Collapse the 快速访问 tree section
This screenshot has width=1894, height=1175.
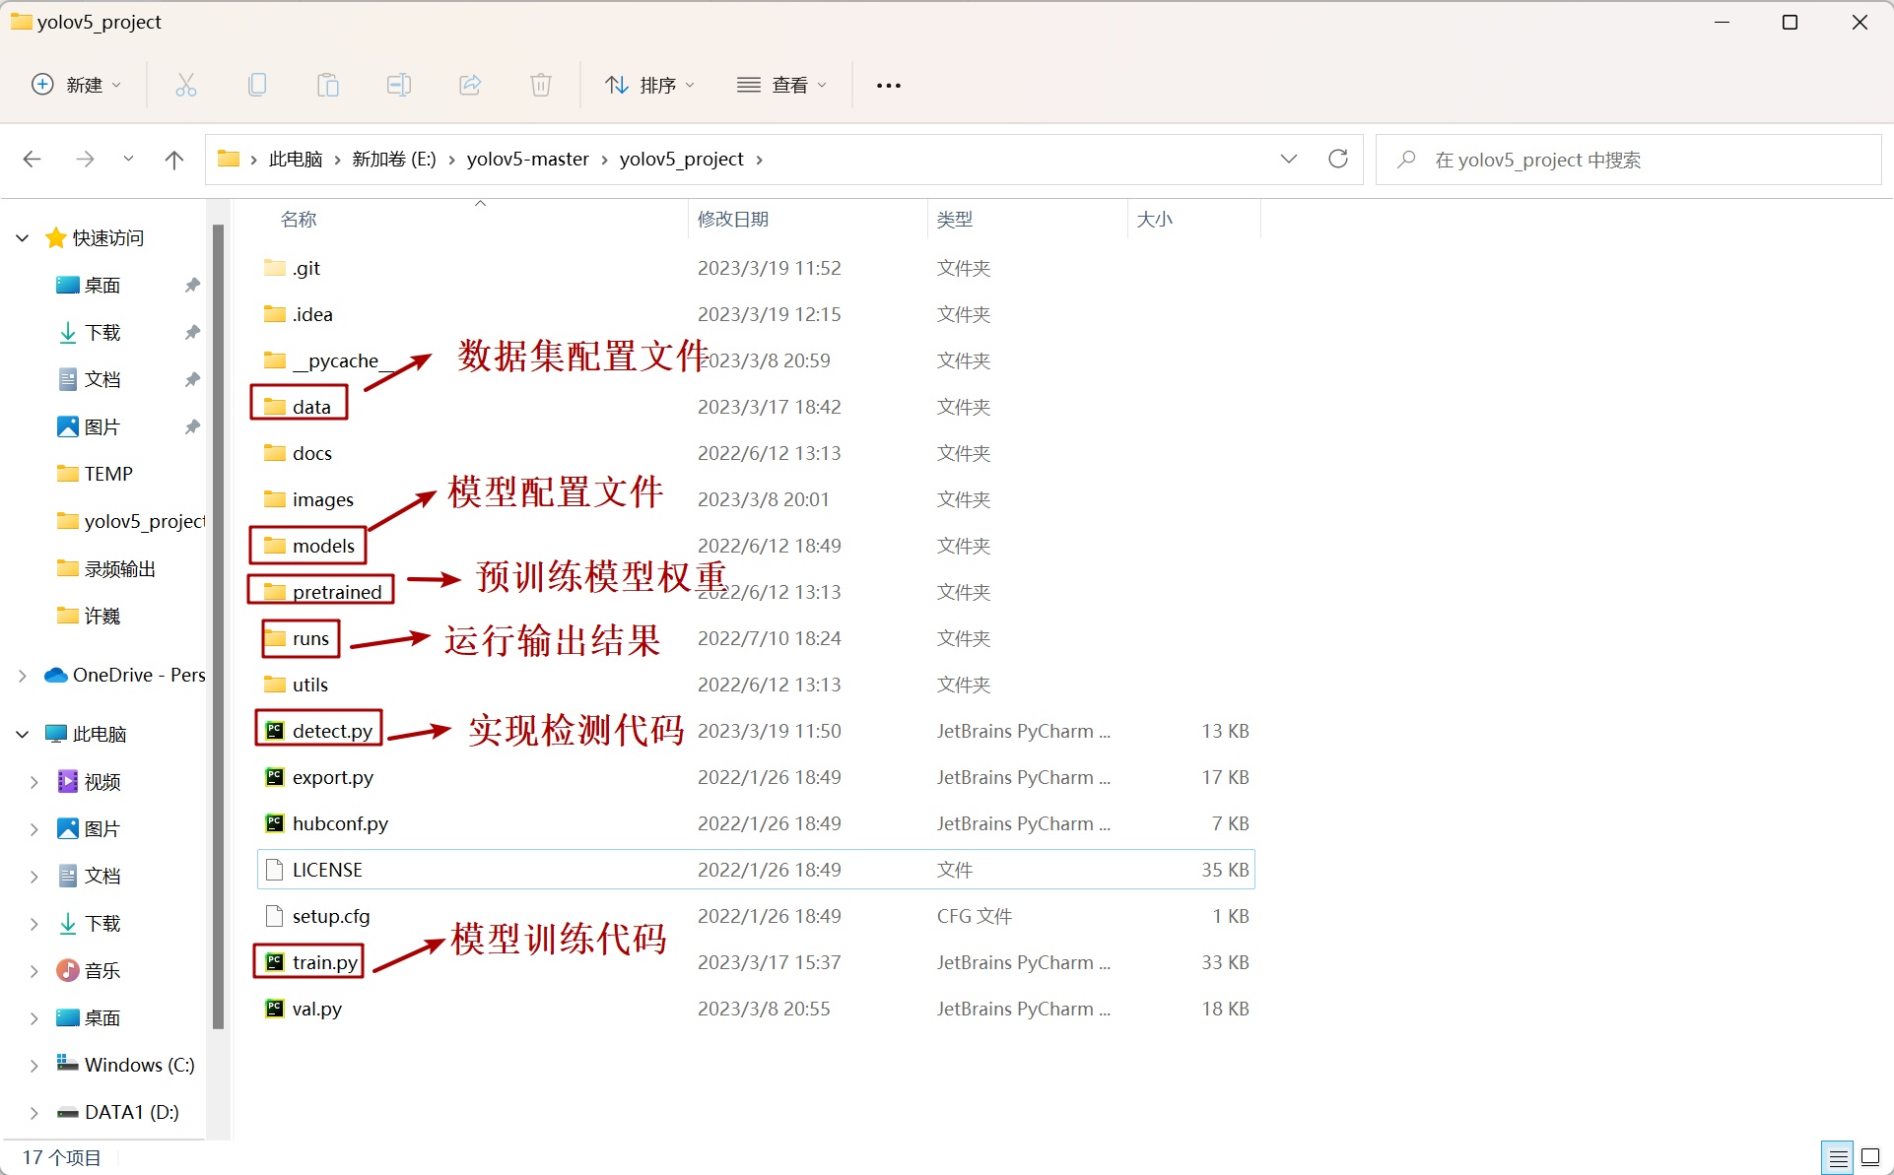tap(23, 237)
